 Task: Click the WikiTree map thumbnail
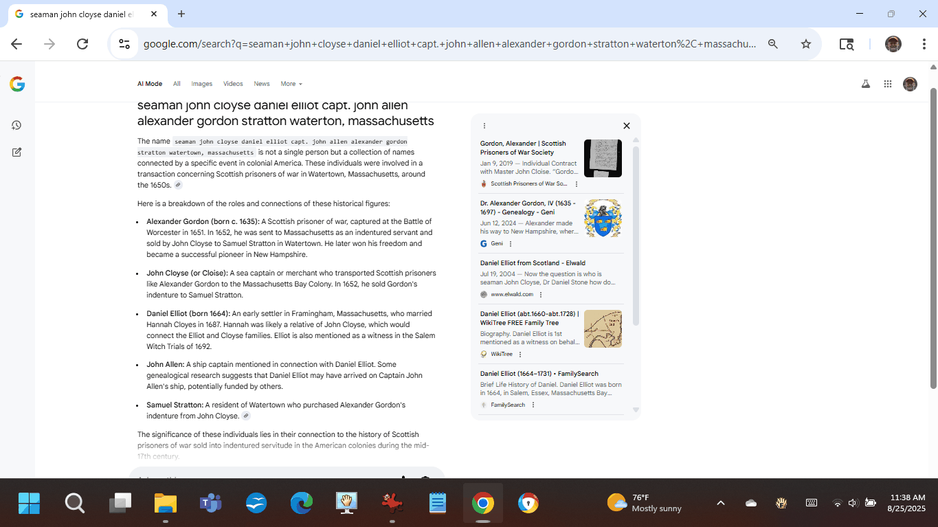603,328
